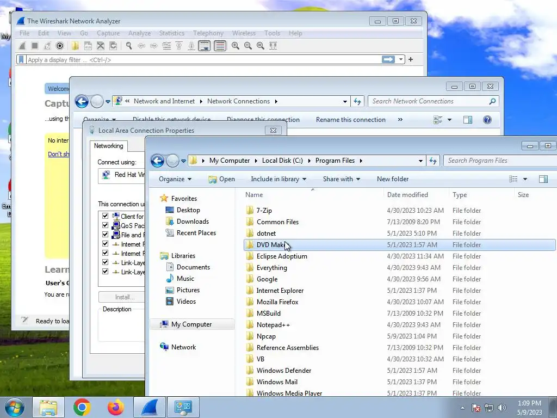Click Wireshark go forward arrow icon
The image size is (557, 418).
[153, 46]
